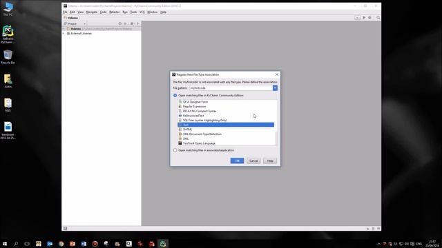Open JetBrains PyCharm desktop shortcut
This screenshot has height=248, width=442.
[x=8, y=34]
